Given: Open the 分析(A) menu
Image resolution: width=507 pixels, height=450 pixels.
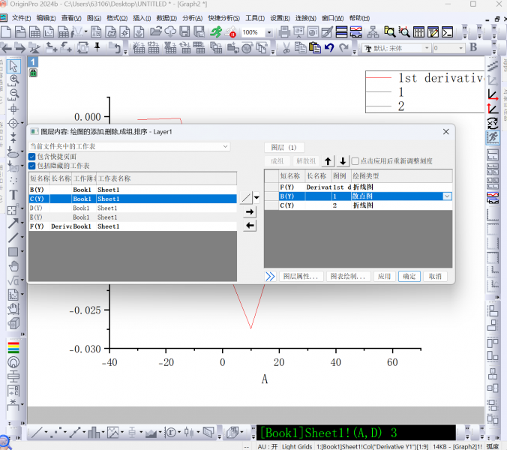Looking at the screenshot, I should (193, 18).
